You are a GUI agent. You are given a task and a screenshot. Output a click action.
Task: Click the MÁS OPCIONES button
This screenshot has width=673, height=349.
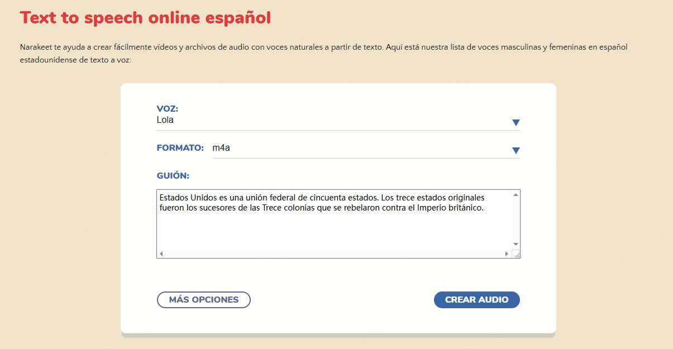point(204,300)
